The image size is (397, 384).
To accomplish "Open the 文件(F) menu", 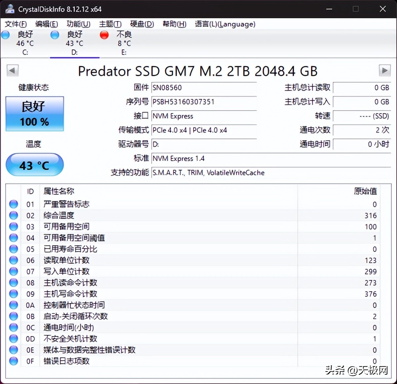I will [15, 24].
